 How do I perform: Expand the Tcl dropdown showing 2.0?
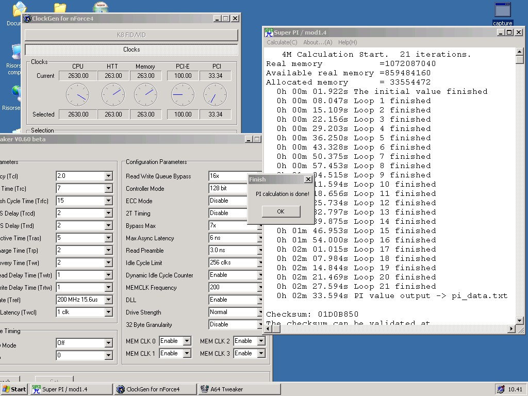pyautogui.click(x=108, y=176)
